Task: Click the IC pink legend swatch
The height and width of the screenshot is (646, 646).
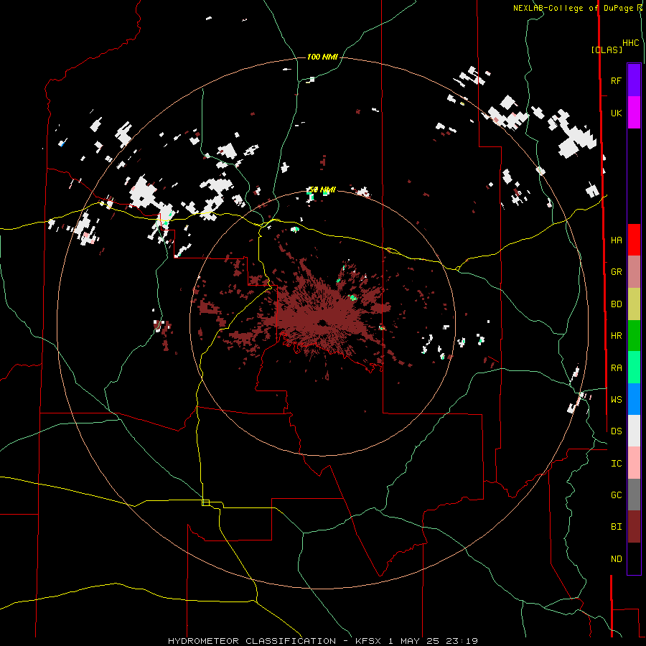Action: coord(634,463)
